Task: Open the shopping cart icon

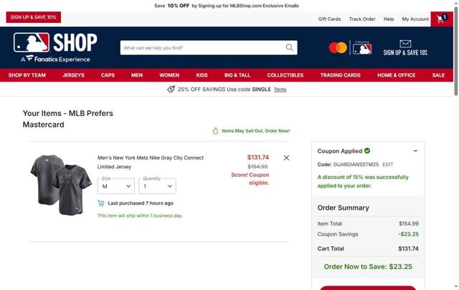Action: tap(442, 19)
